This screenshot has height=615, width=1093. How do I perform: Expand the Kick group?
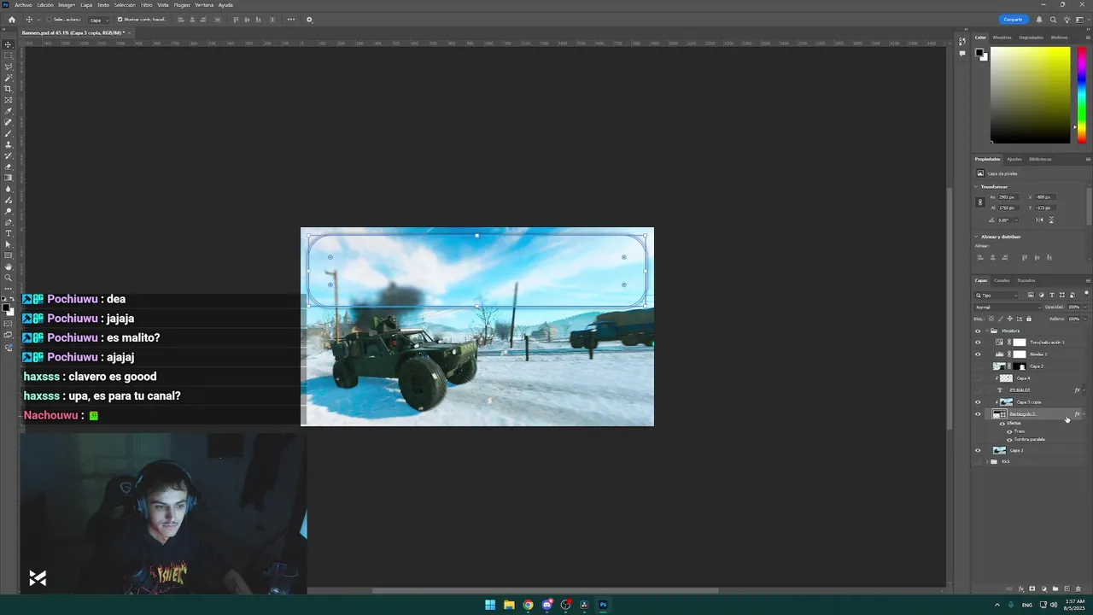pos(987,461)
